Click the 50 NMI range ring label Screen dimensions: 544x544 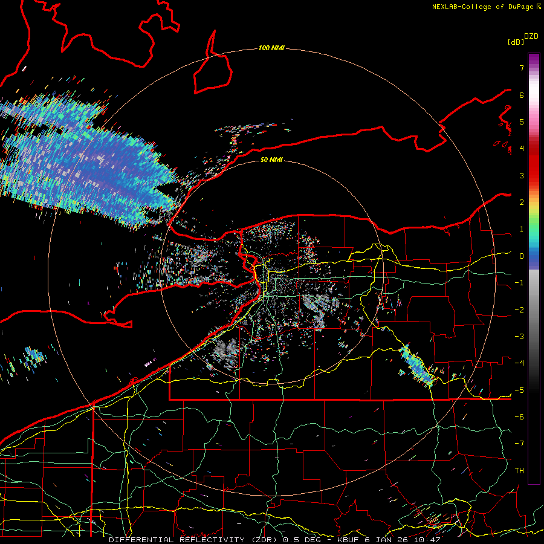(271, 160)
